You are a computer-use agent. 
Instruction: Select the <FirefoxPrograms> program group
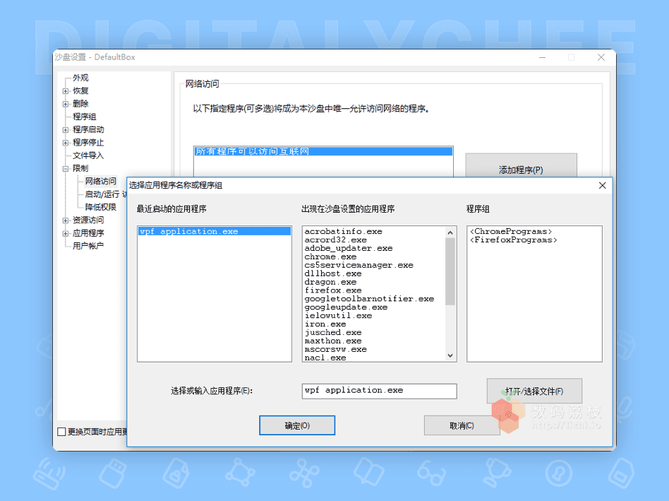[513, 240]
